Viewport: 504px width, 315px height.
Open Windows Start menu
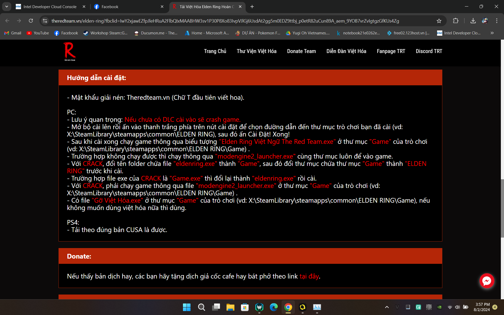[x=187, y=307]
